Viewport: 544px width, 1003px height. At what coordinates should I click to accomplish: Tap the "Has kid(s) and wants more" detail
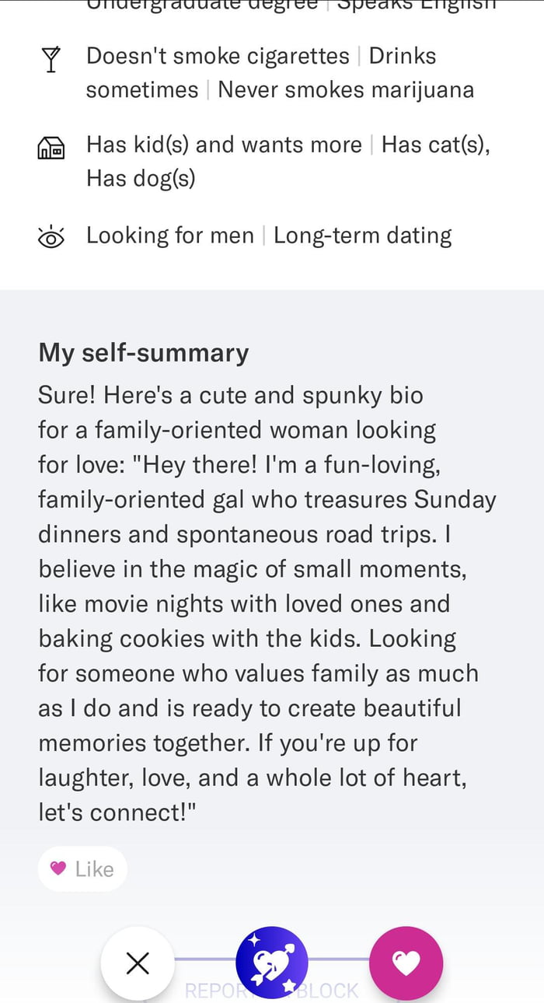[224, 145]
